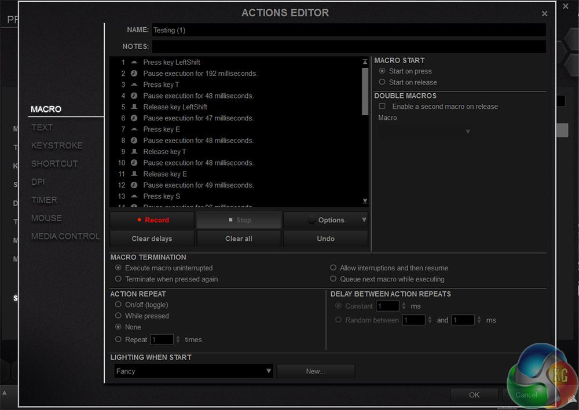The width and height of the screenshot is (579, 410).
Task: Click the clock icon beside the 49 milliseconds pause
Action: pyautogui.click(x=134, y=185)
